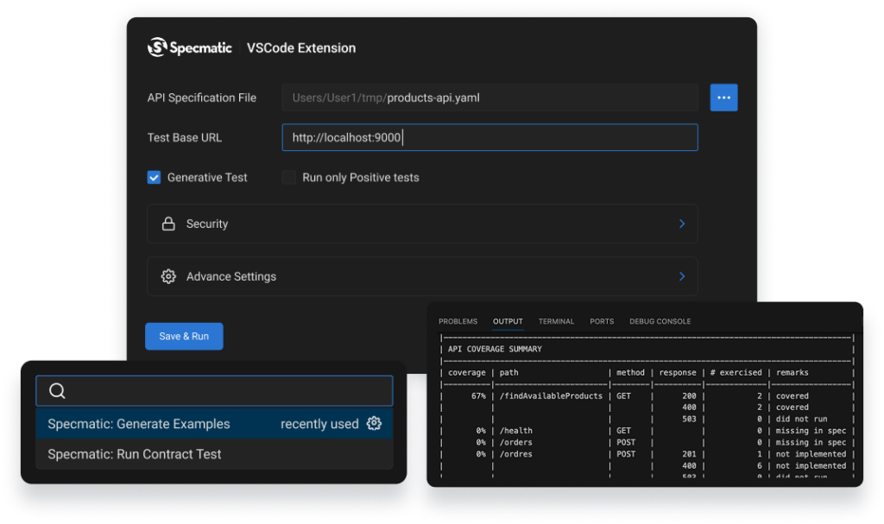Screen dimensions: 884x524
Task: Click the Security section label
Action: point(207,224)
